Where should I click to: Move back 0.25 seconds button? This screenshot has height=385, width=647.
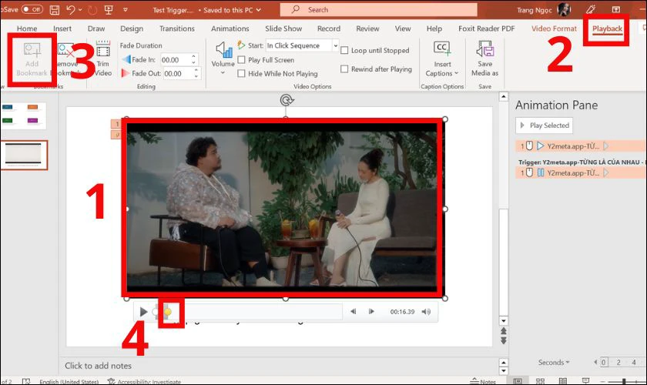point(354,312)
